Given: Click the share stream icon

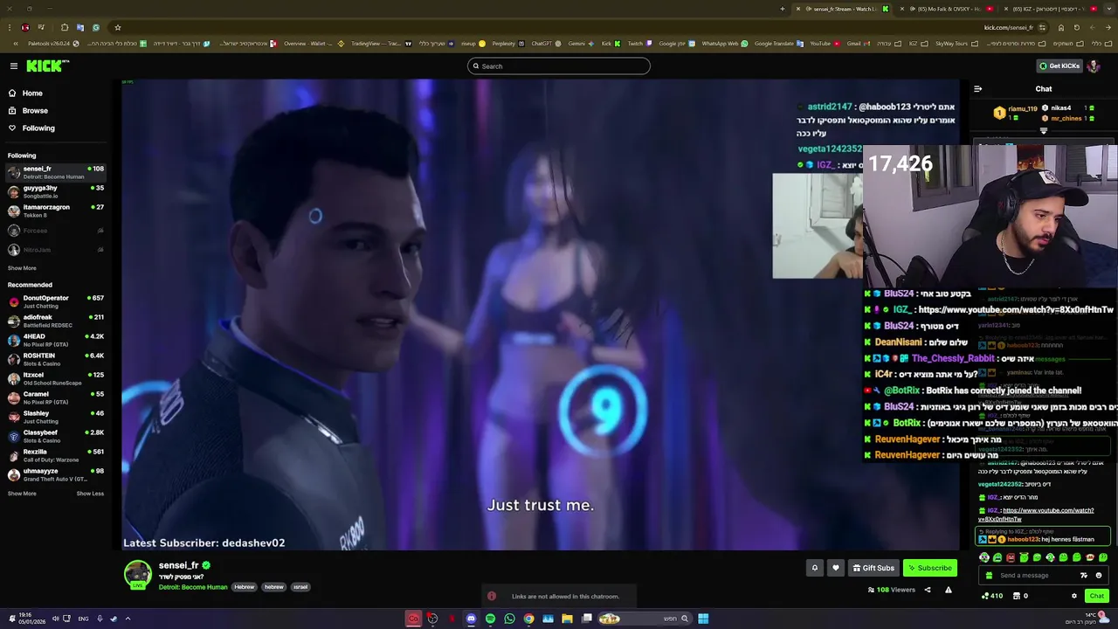Looking at the screenshot, I should (928, 590).
